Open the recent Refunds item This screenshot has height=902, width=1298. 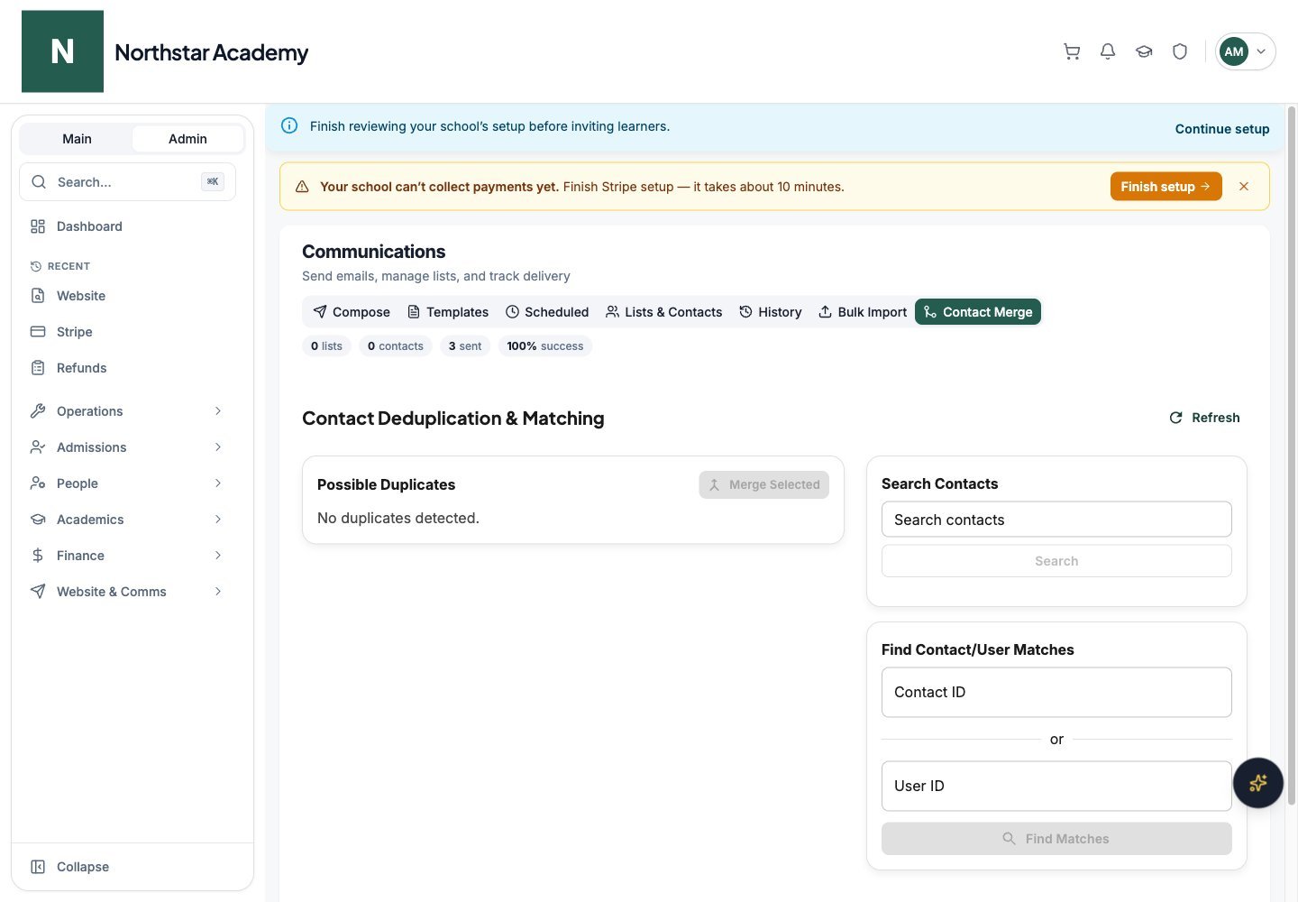coord(127,368)
